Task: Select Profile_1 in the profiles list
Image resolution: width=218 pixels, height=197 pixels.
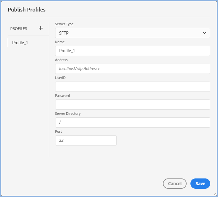Action: [x=20, y=43]
